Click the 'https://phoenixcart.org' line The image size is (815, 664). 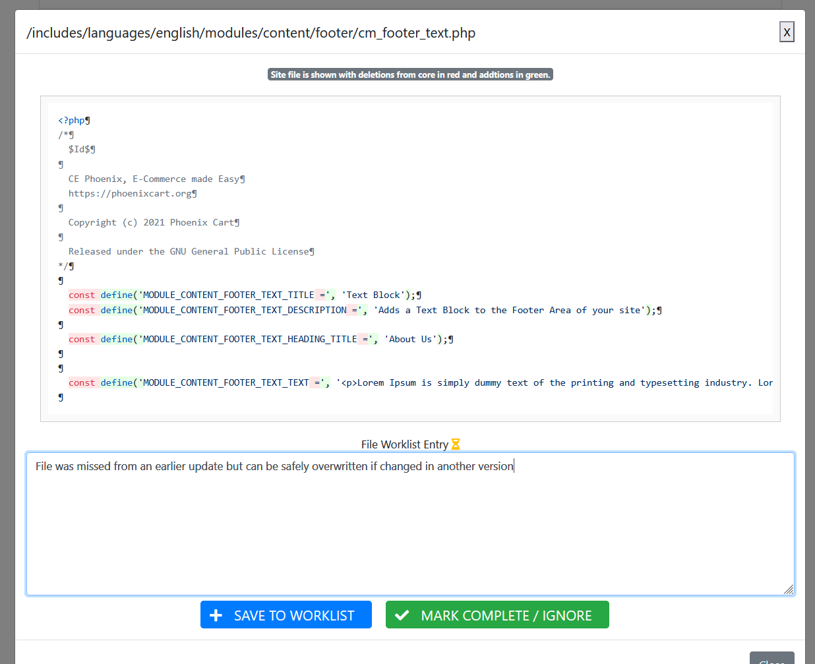133,193
